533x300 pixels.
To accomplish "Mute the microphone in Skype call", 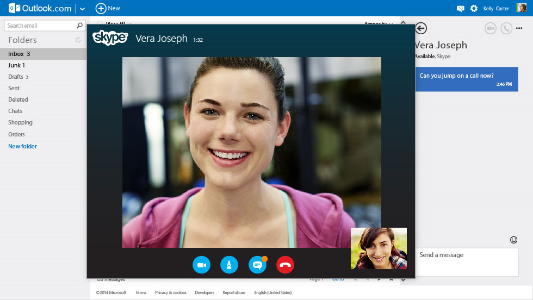I will 229,265.
